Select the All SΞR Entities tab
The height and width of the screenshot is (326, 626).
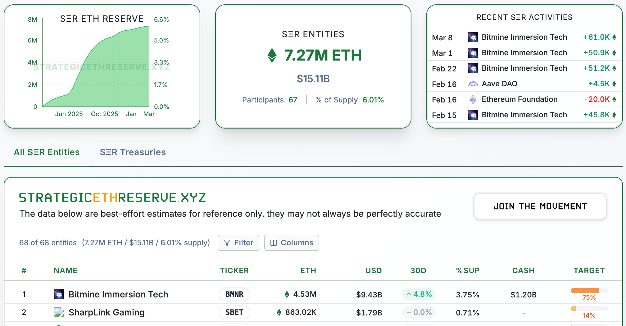47,152
